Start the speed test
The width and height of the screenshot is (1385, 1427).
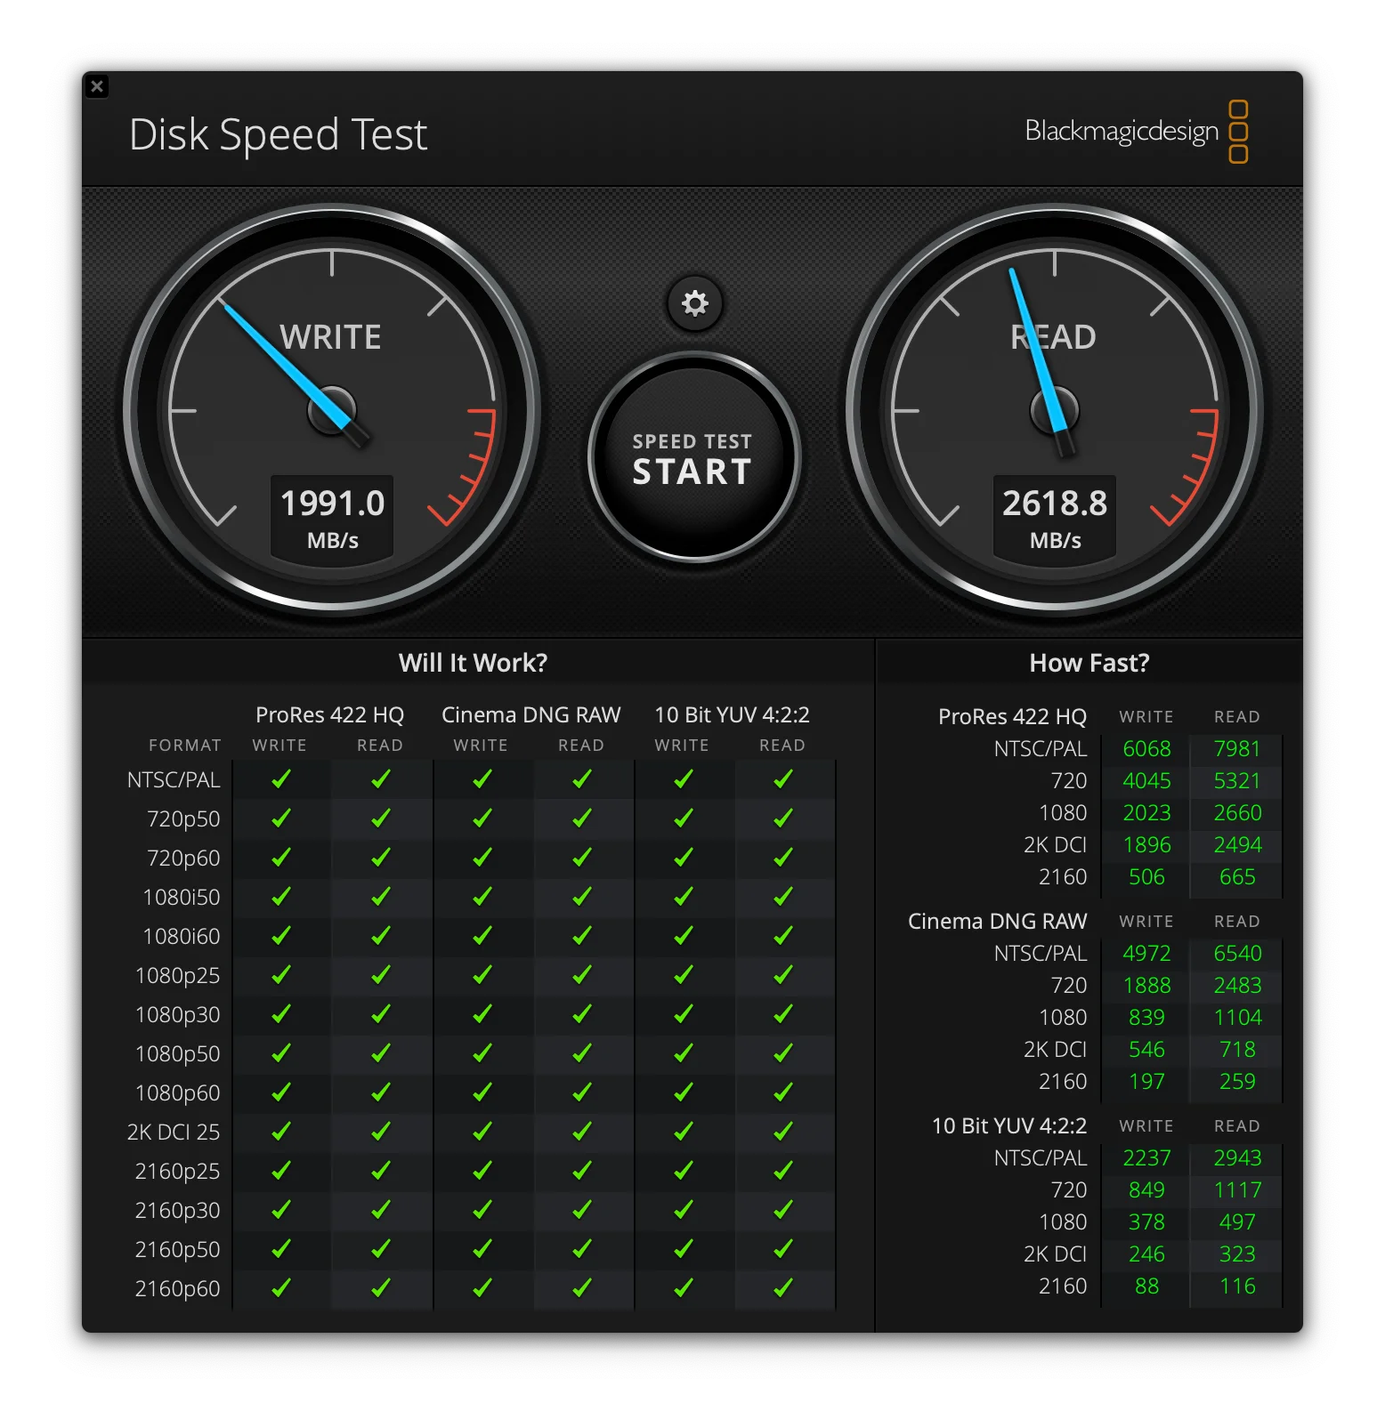[x=693, y=458]
